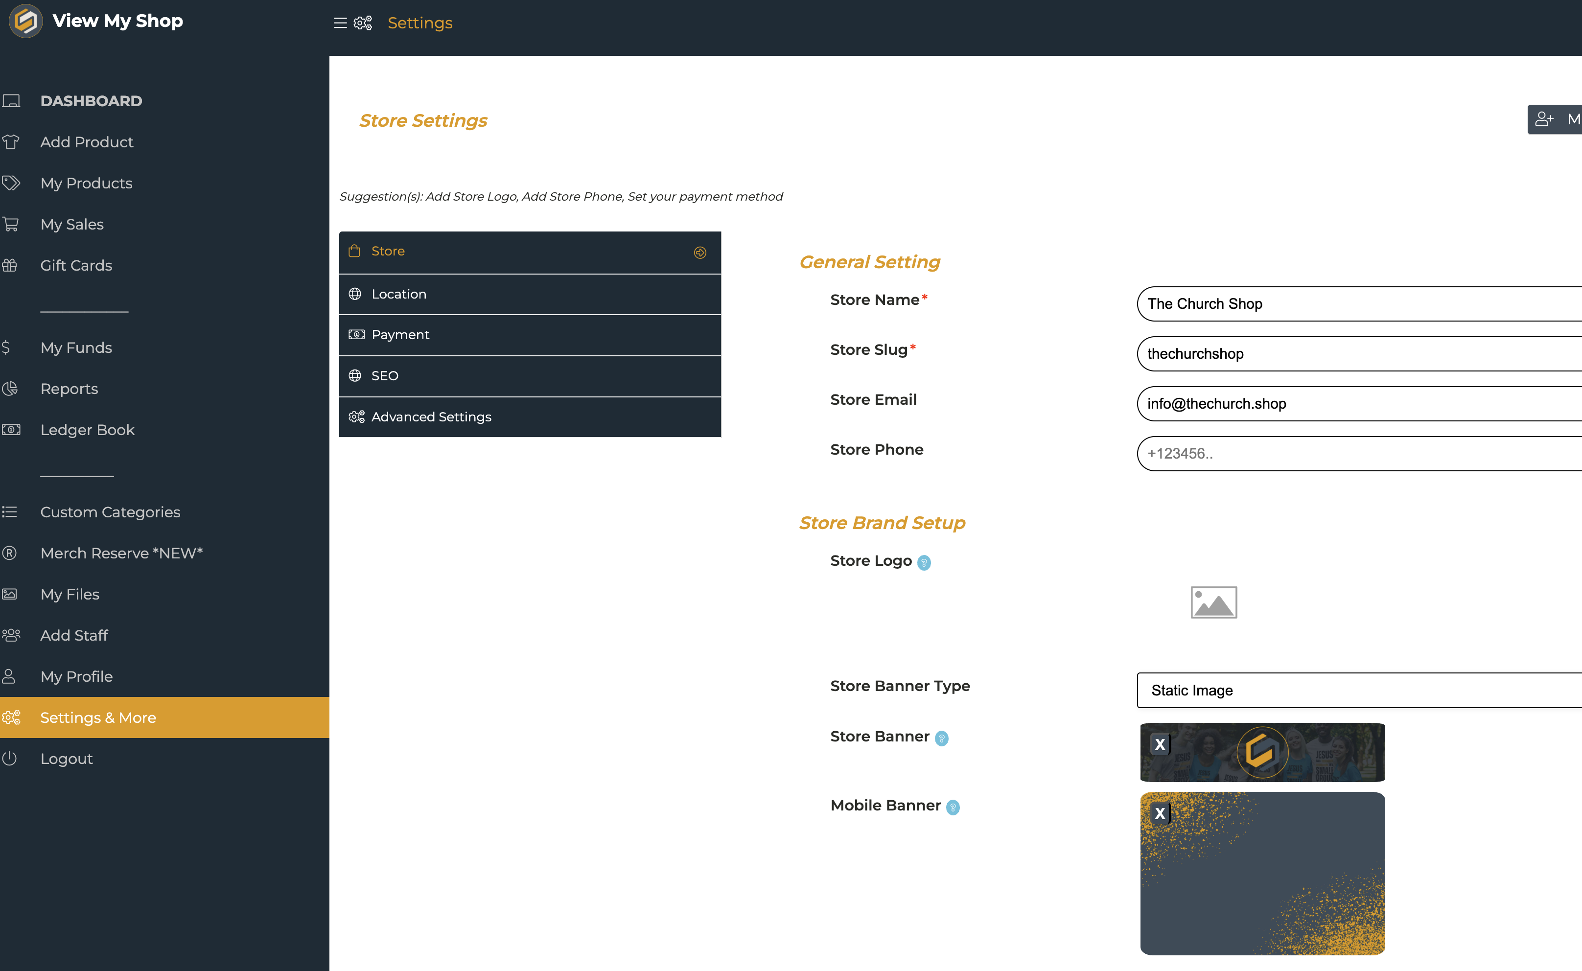This screenshot has width=1582, height=971.
Task: Click the gears icon next to Settings title
Action: click(x=363, y=23)
